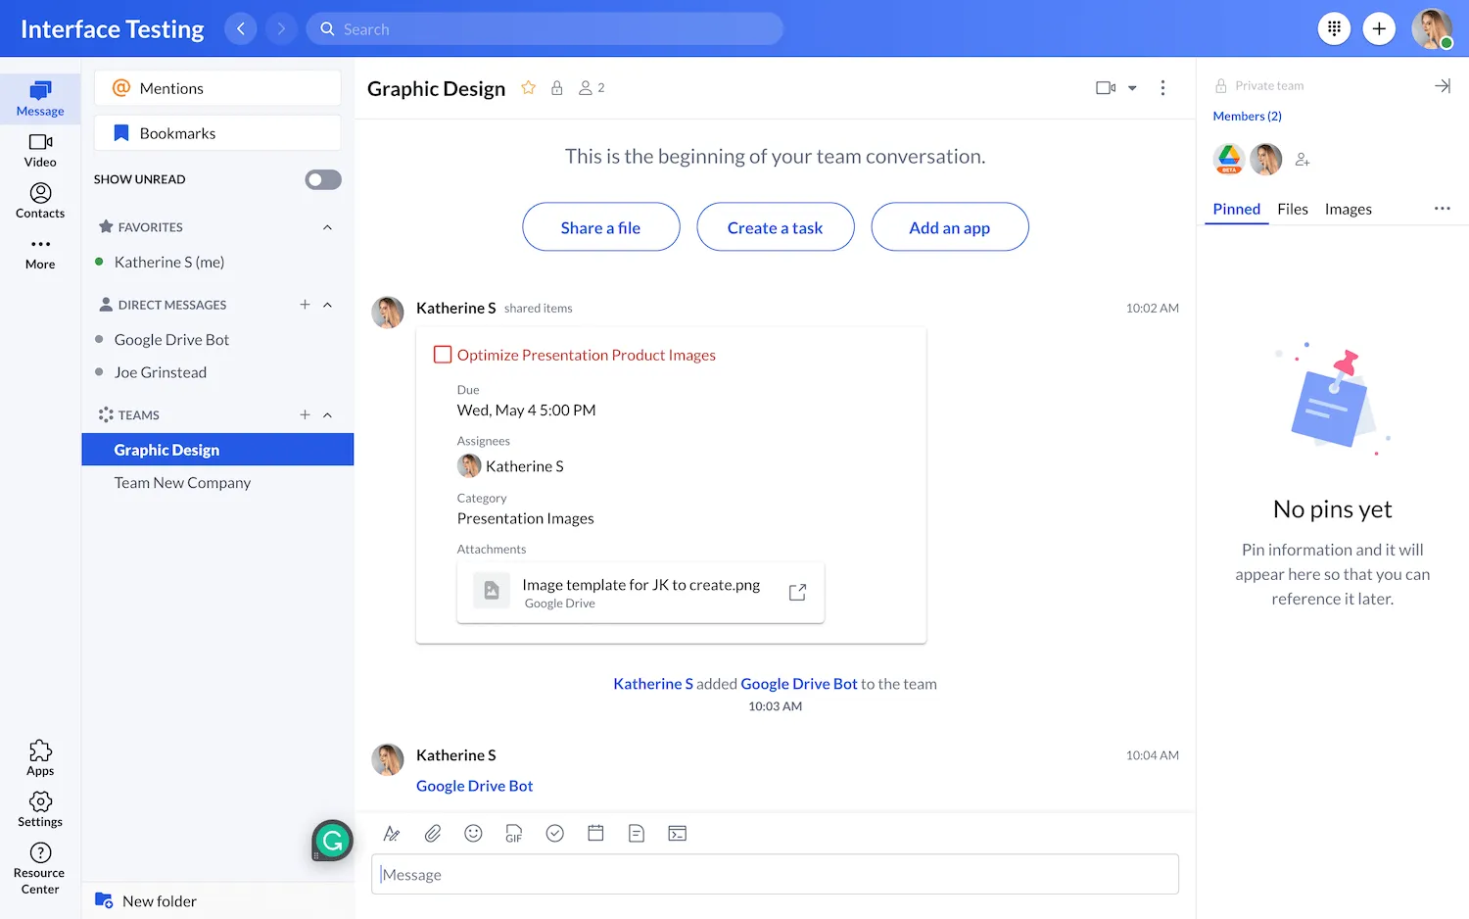Click the add member icon in right panel

[1303, 159]
